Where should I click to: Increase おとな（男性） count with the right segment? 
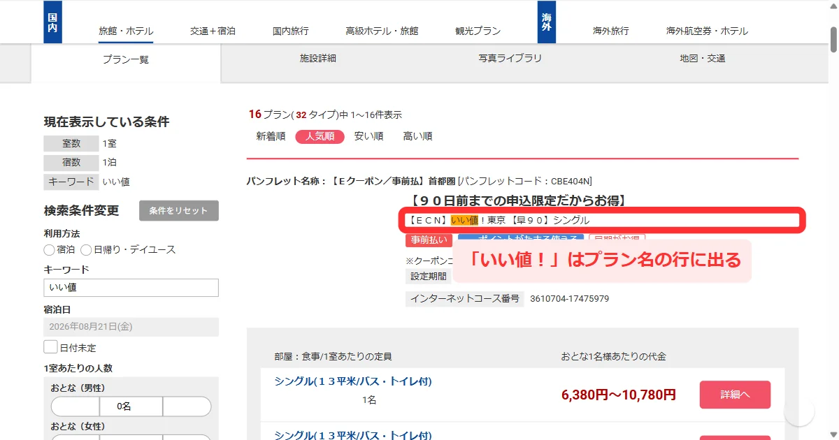pyautogui.click(x=187, y=406)
